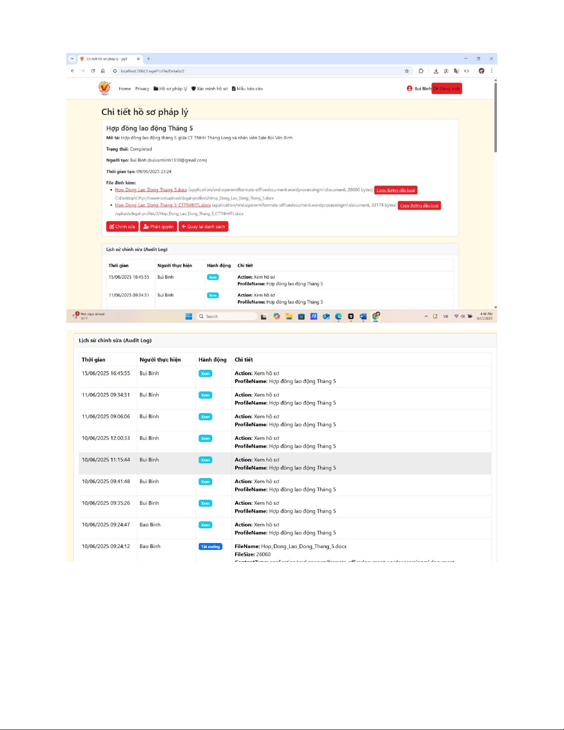Click the site logo in navbar

point(105,88)
